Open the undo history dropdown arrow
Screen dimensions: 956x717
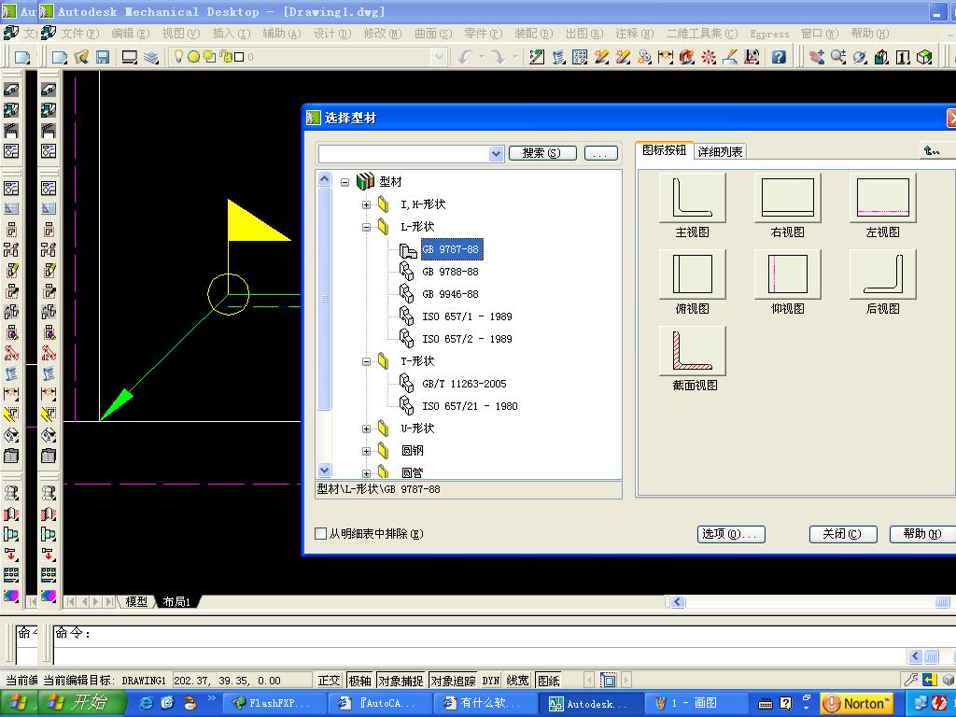(x=481, y=57)
